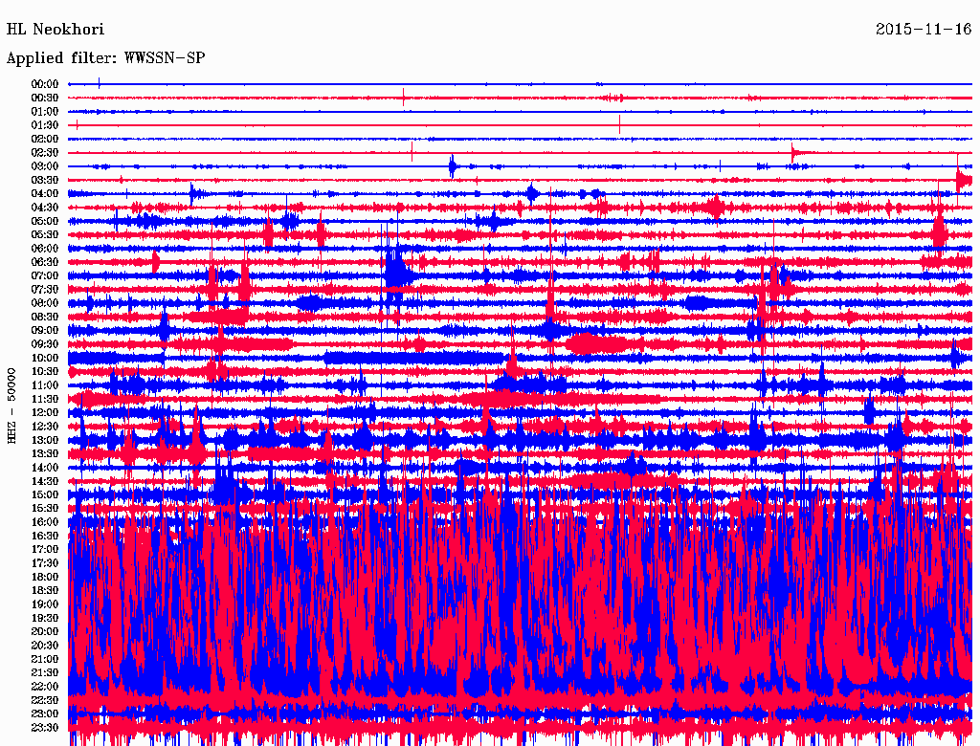Viewport: 980px width, 746px height.
Task: Select the 00:00 time label
Action: pyautogui.click(x=45, y=84)
